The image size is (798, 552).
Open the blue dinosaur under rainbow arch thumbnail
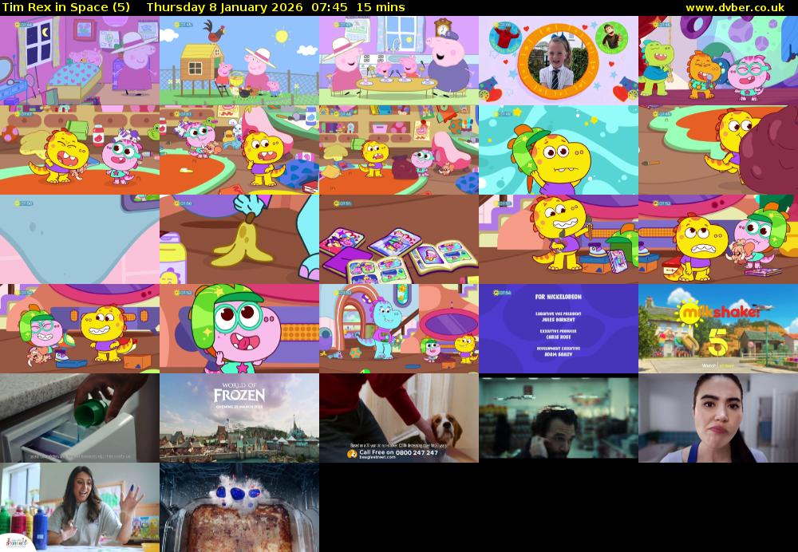[398, 329]
